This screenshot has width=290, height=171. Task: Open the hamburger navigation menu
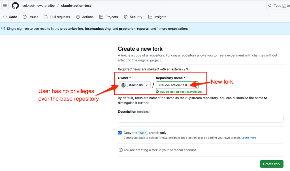pos(5,6)
